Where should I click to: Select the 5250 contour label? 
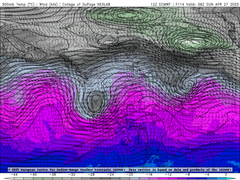click(152, 25)
